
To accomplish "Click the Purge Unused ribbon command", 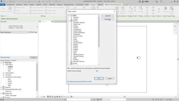I will tap(51, 10).
